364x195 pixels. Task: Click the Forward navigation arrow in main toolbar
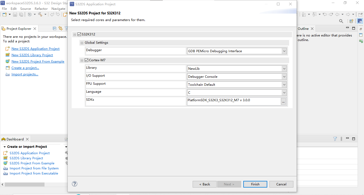coord(348,14)
